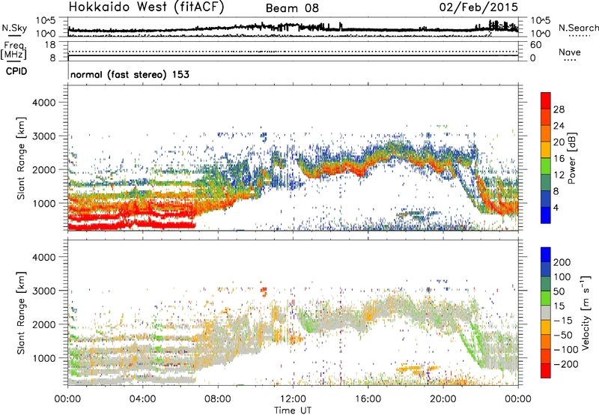599x415 pixels.
Task: Pick the light green Power segment between 12 and 16
Action: tap(546, 166)
